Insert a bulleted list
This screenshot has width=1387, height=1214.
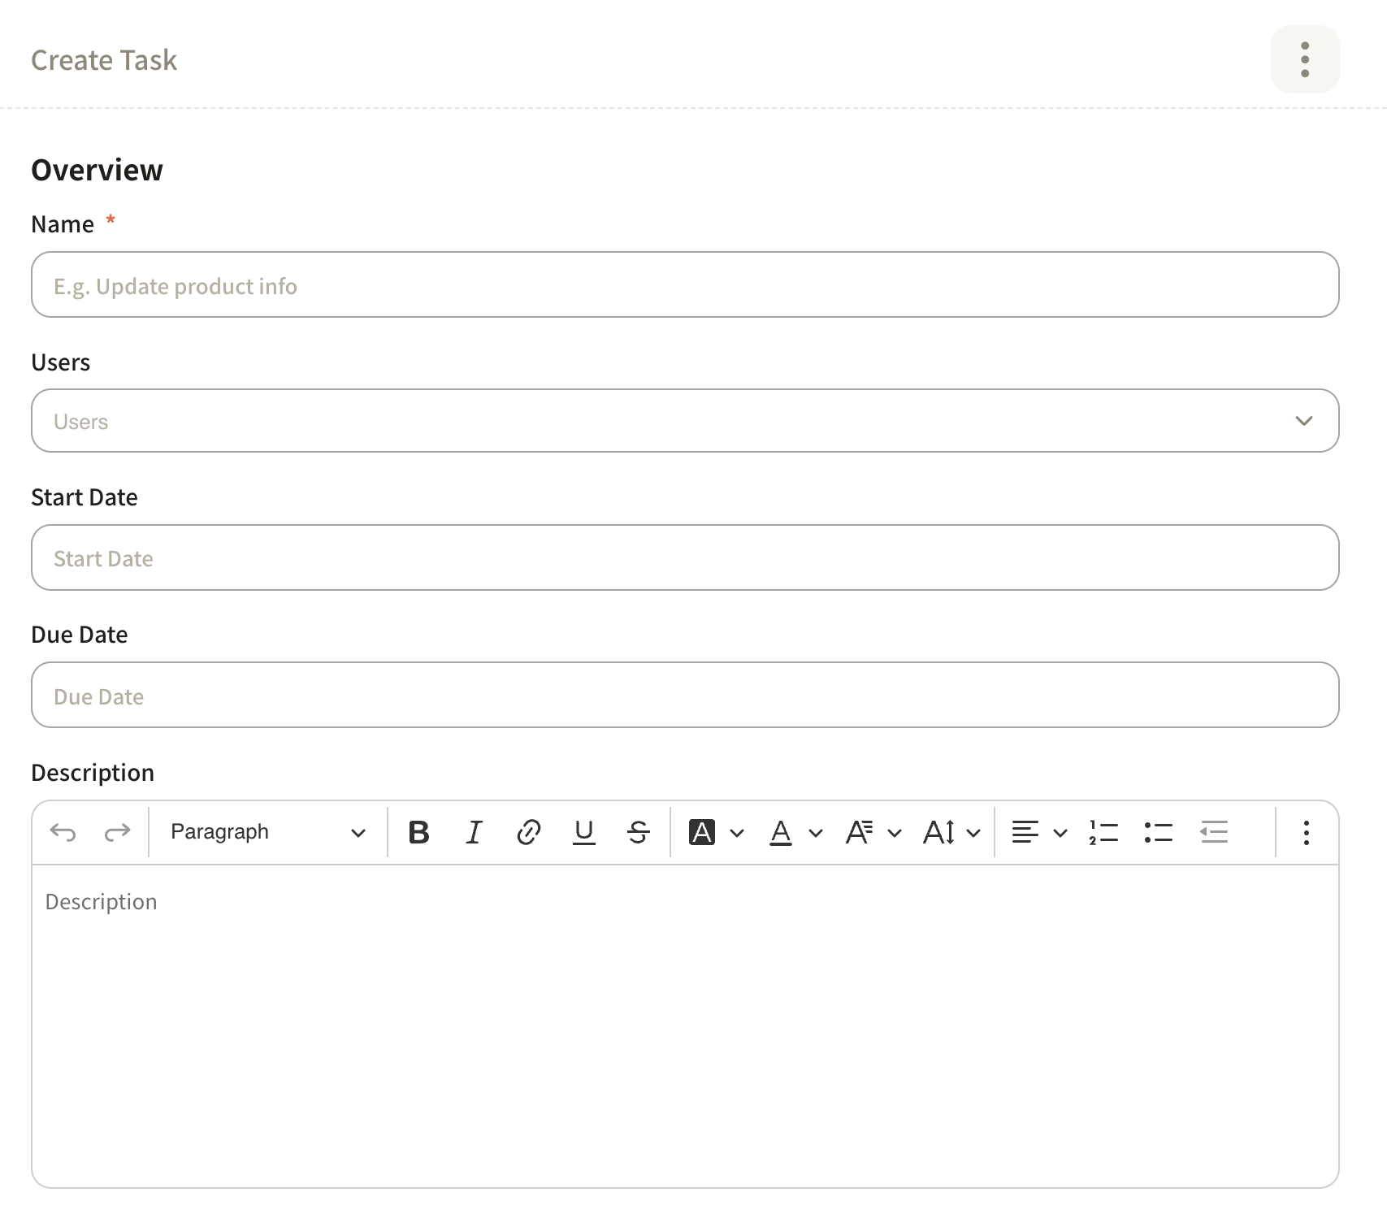coord(1158,832)
